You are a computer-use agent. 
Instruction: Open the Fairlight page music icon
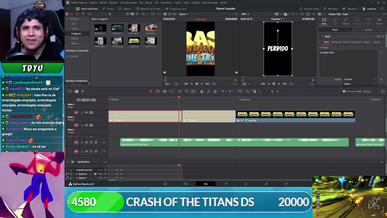[266, 184]
